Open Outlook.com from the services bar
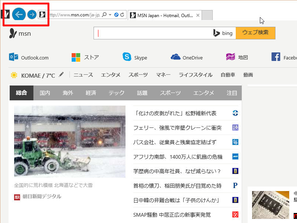Screen dimensions: 297x223 (x=28, y=58)
